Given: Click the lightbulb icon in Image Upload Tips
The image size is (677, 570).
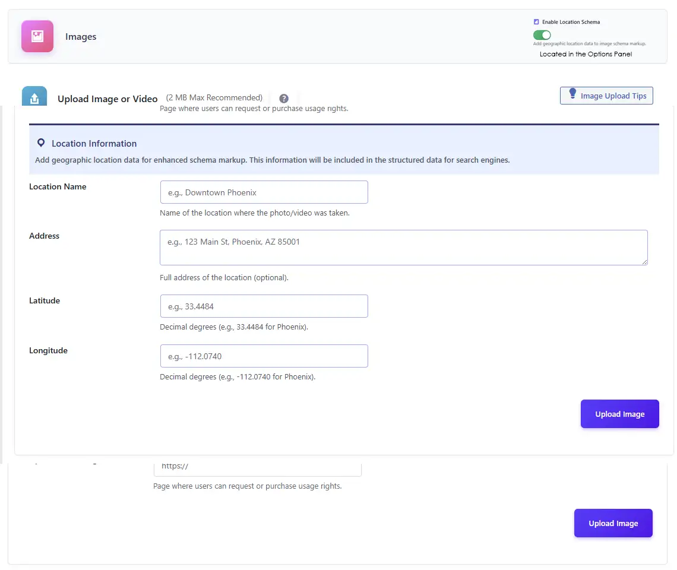Looking at the screenshot, I should [x=572, y=94].
